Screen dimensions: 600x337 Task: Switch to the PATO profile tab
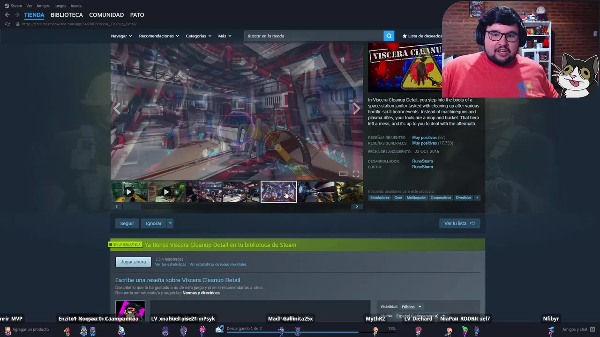tap(137, 15)
